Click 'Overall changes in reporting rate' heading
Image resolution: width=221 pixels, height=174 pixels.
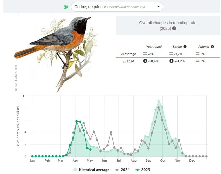point(168,23)
